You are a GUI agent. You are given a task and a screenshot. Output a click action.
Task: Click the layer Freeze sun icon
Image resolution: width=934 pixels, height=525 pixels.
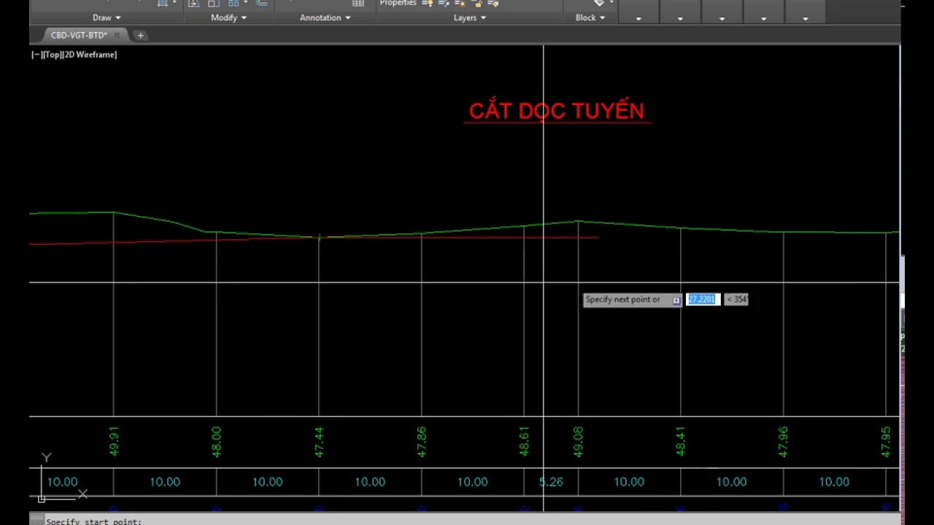click(x=460, y=3)
